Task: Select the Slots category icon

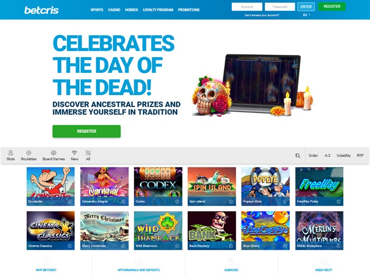Action: 10,153
